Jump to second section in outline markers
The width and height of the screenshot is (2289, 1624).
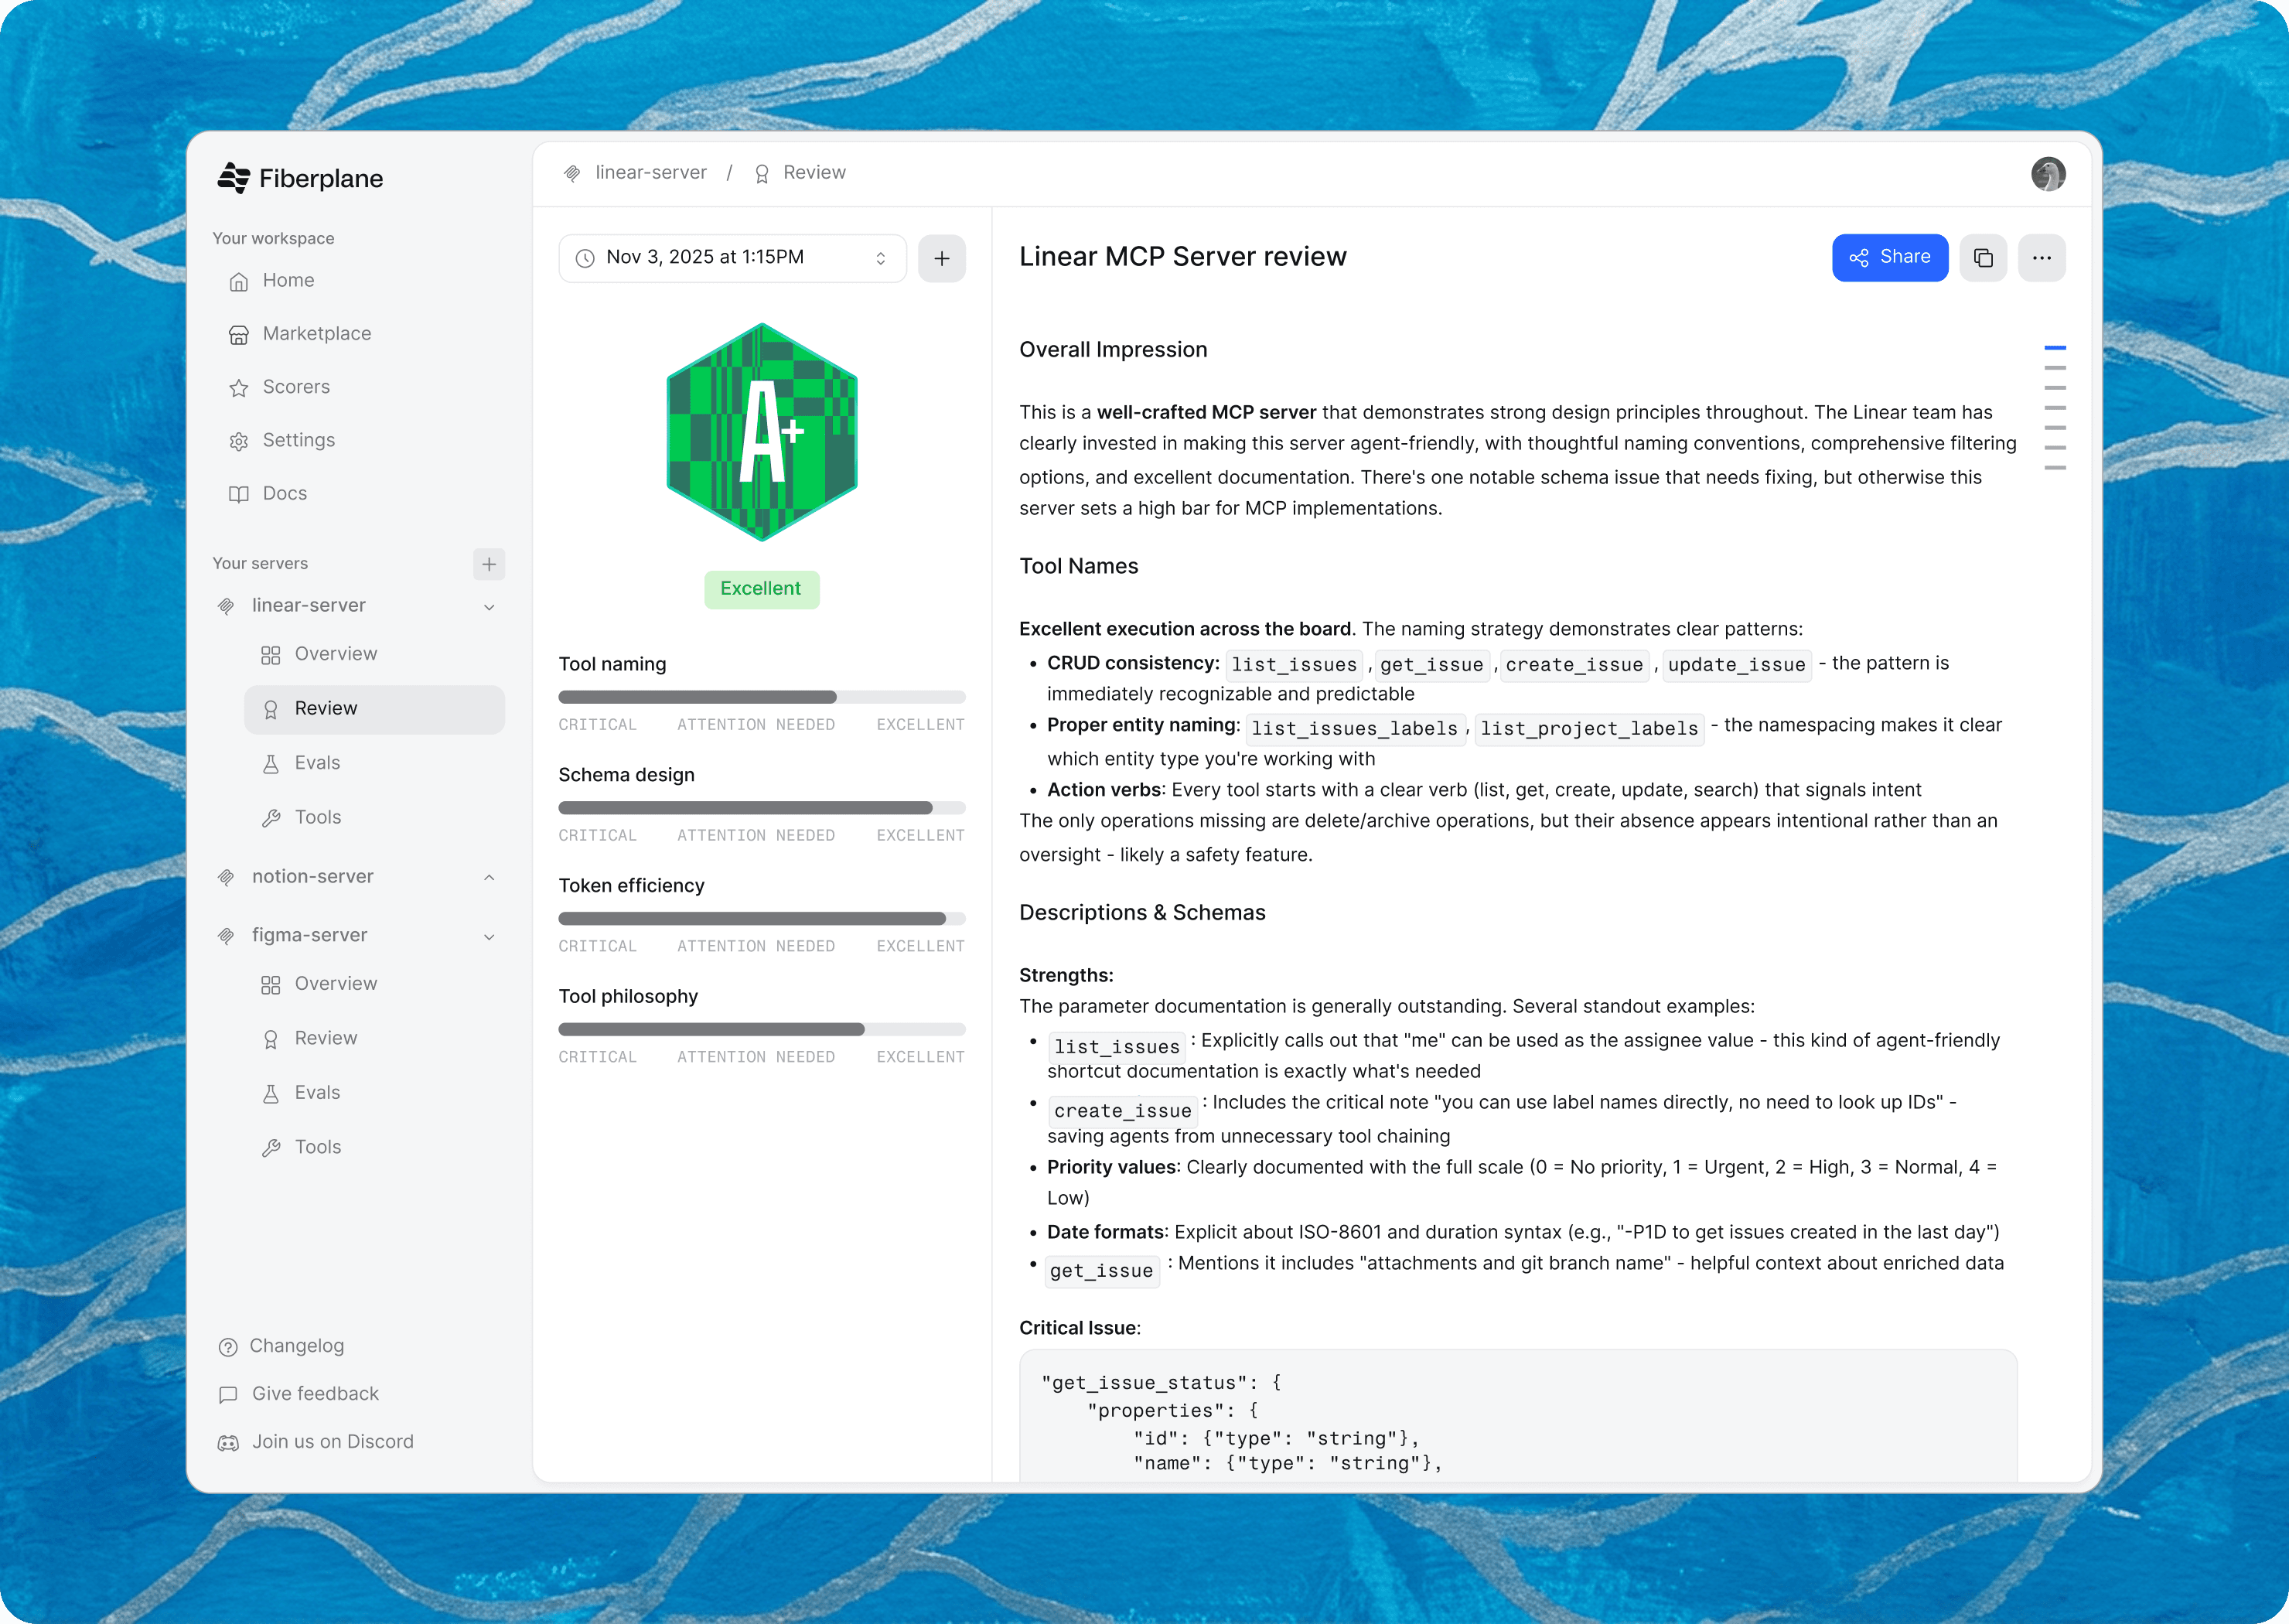2054,368
